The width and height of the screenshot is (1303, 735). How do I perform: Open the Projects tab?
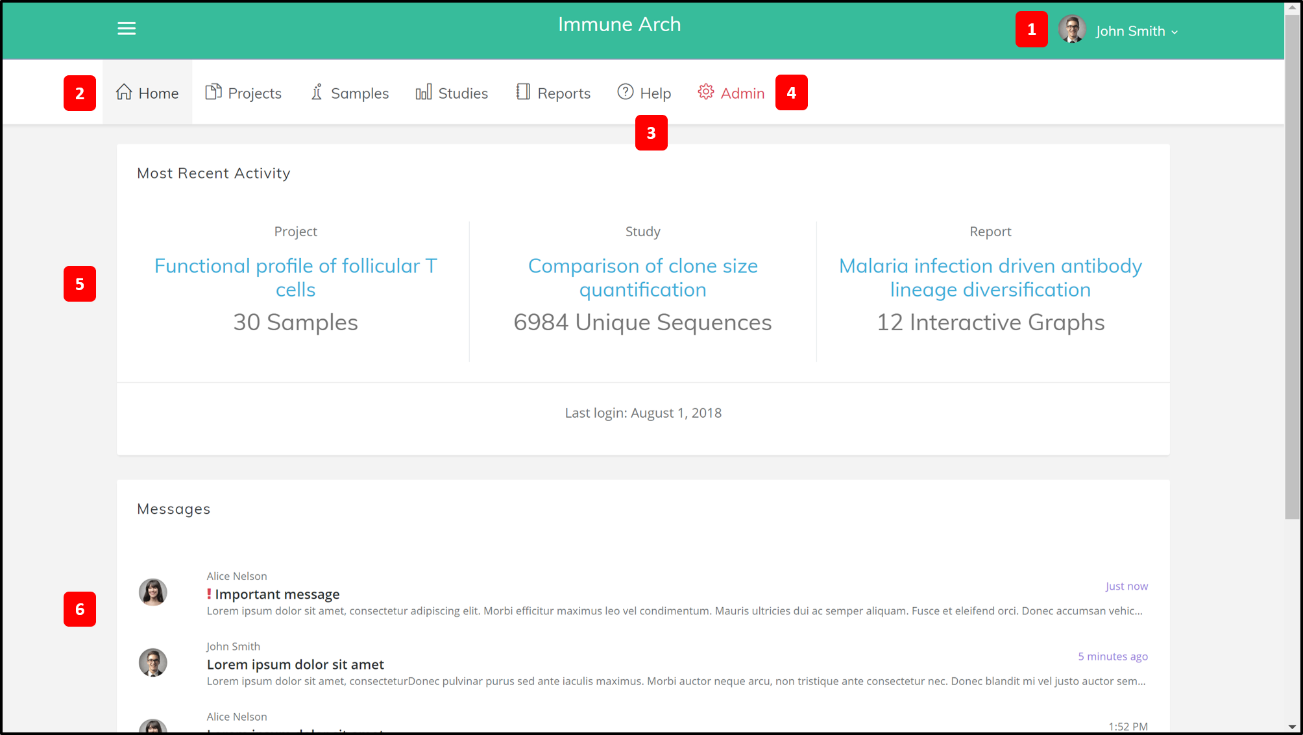[x=243, y=92]
